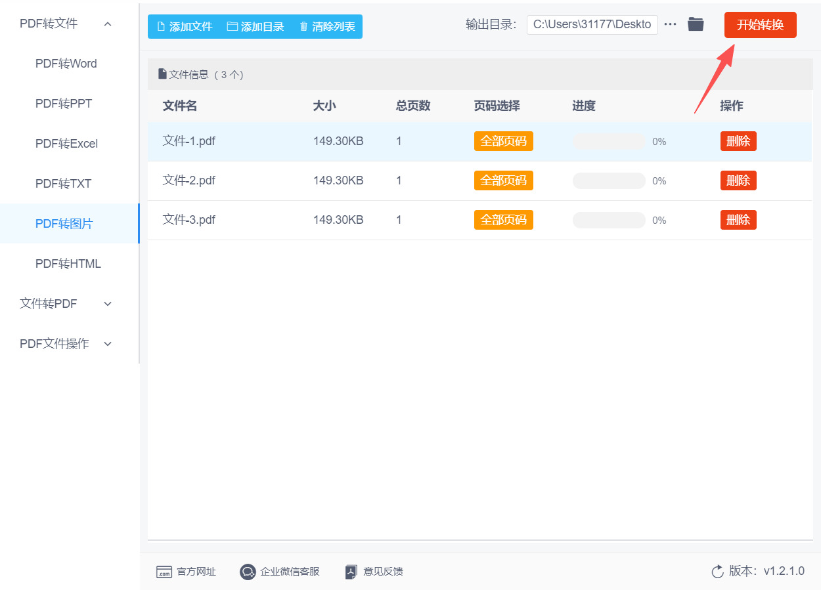This screenshot has height=590, width=821.
Task: Select PDF转HTML in sidebar
Action: coord(68,264)
